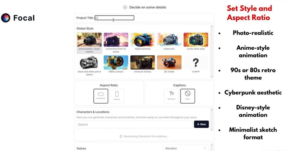Enable Standard captions
The width and height of the screenshot is (288, 151).
click(x=172, y=96)
